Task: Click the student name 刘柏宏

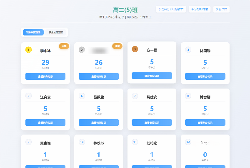Action: (152, 143)
